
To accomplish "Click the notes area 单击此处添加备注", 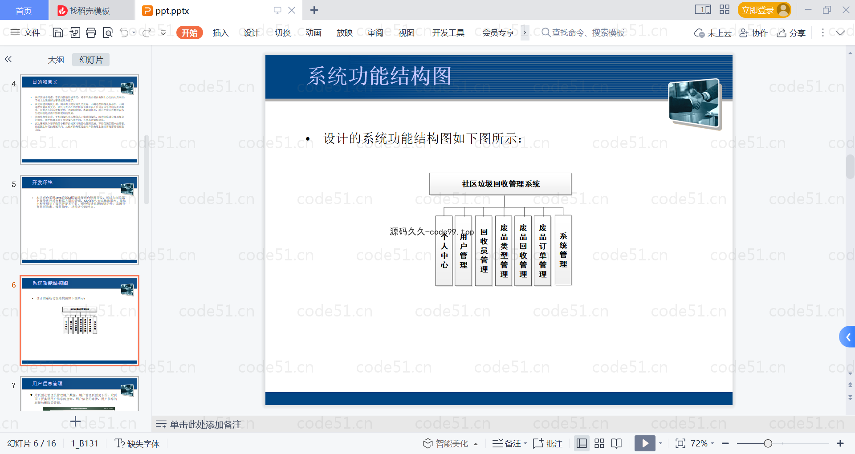I will (x=206, y=425).
